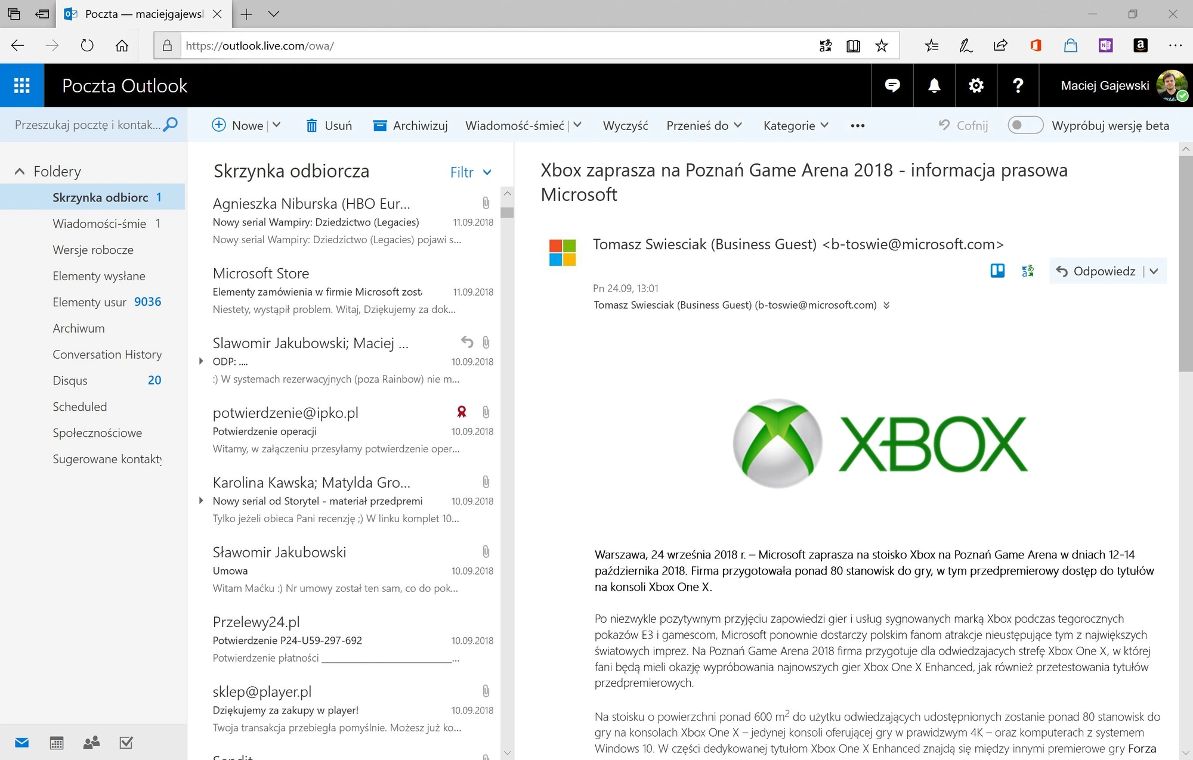Click the Archiwizuj button
The width and height of the screenshot is (1193, 760).
pos(410,125)
